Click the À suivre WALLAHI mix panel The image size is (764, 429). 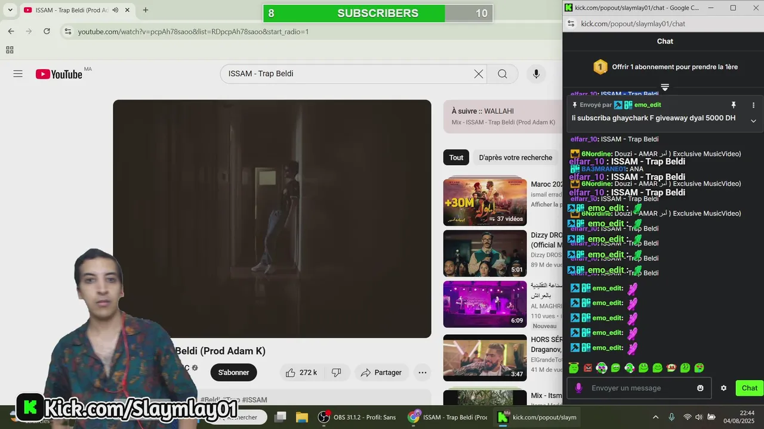tap(503, 116)
